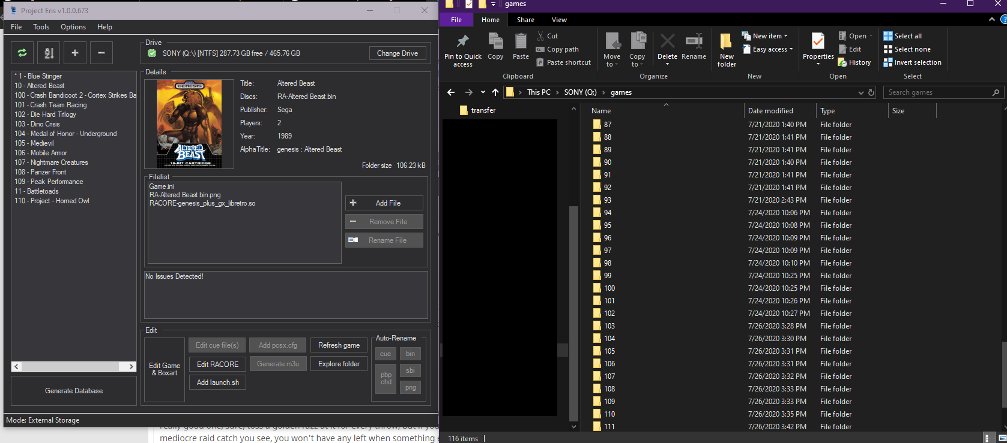
Task: Click refresh icon beside the address bar
Action: click(x=871, y=92)
